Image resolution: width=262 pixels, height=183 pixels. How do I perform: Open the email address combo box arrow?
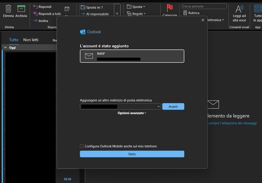[158, 107]
